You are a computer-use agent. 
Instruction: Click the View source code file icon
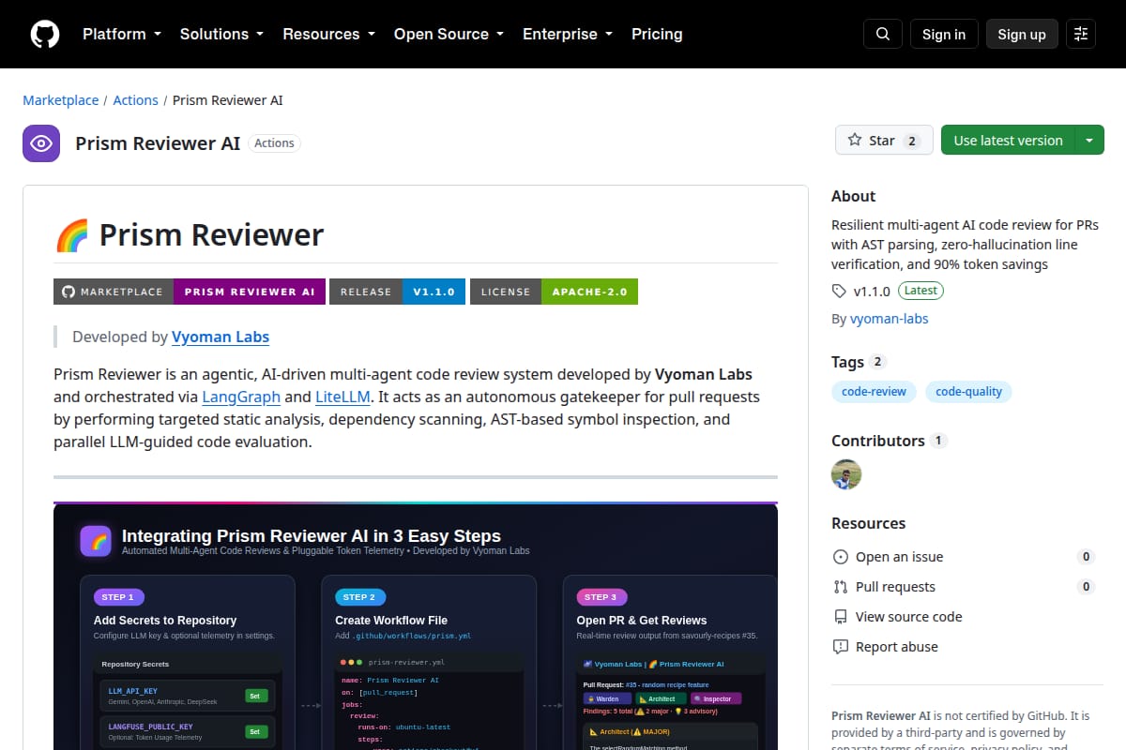841,617
